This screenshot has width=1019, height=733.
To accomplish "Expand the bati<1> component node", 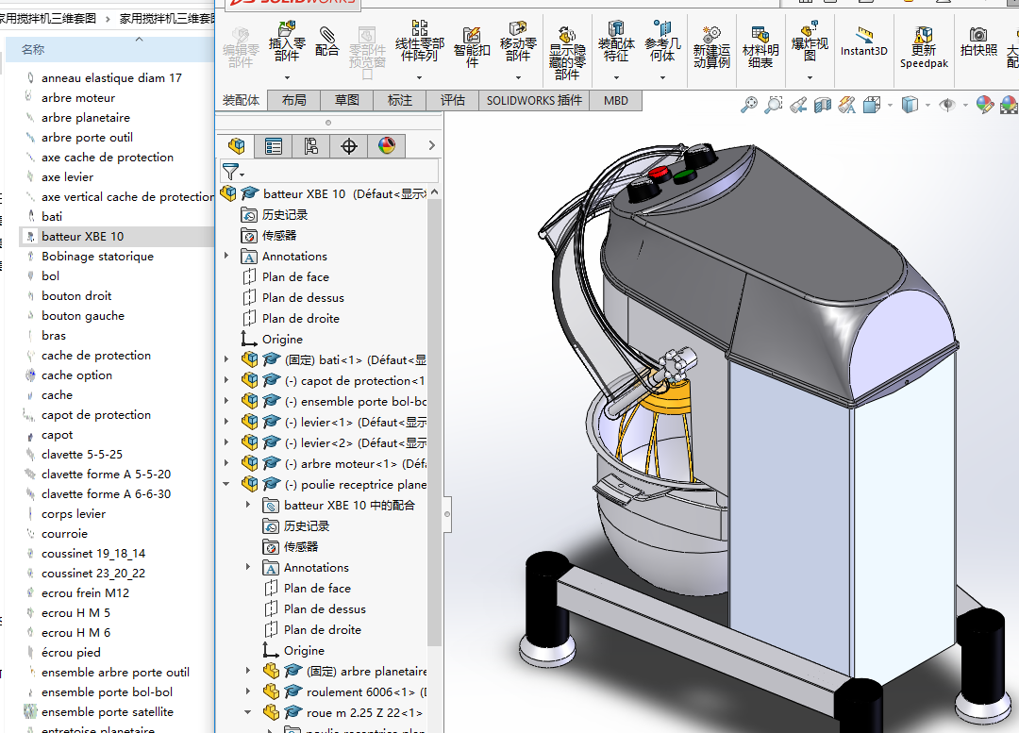I will tap(226, 360).
